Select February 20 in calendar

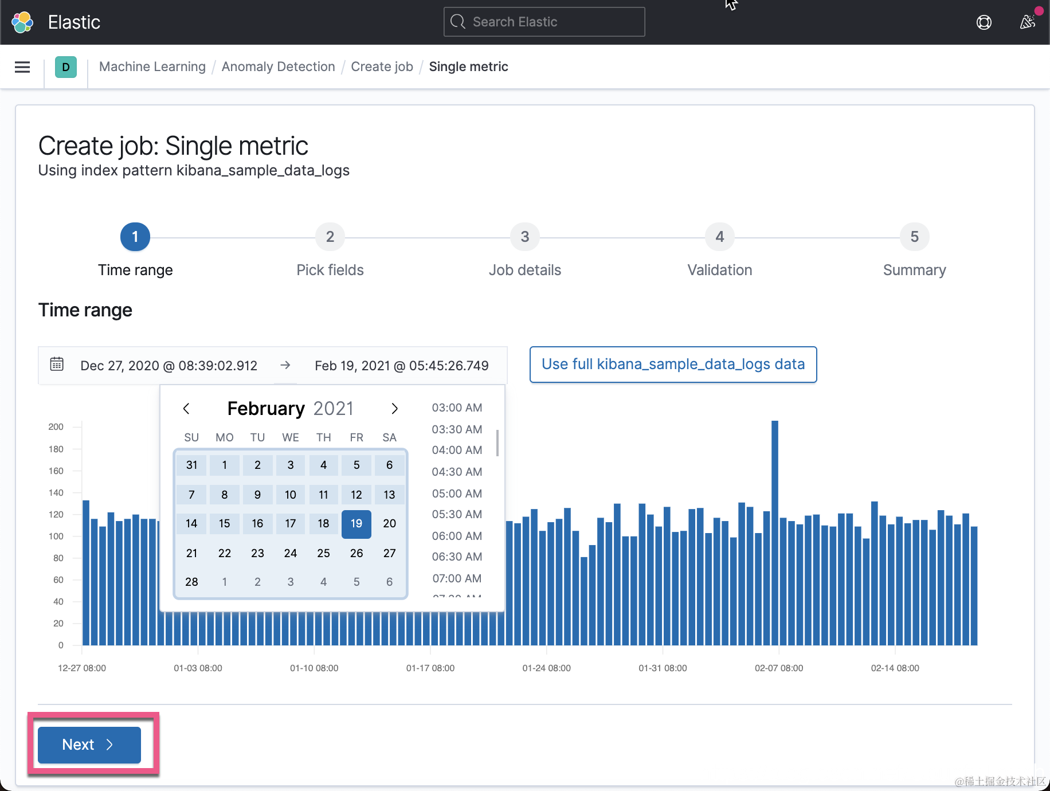click(x=390, y=523)
